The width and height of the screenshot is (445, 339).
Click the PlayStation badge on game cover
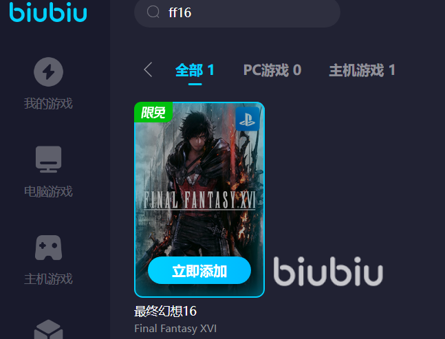[x=248, y=119]
